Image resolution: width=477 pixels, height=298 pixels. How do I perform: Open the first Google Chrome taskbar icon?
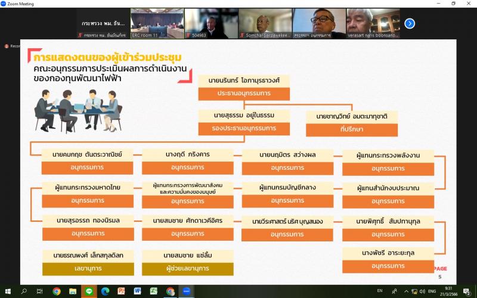pyautogui.click(x=56, y=291)
